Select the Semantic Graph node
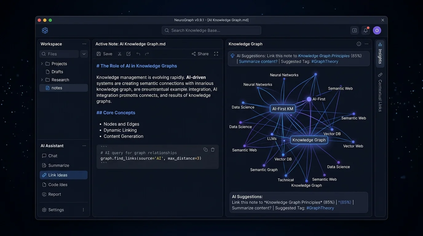The height and width of the screenshot is (236, 423). click(264, 165)
